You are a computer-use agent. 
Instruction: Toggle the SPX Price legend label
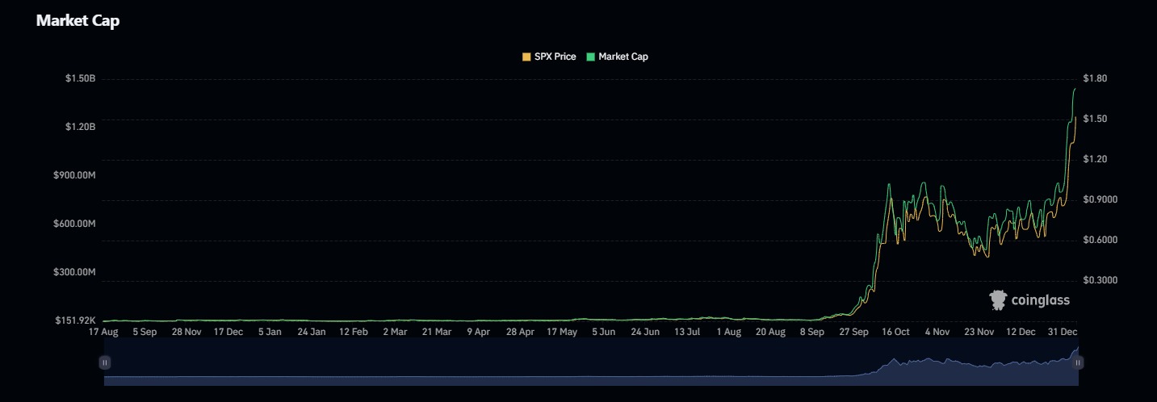pyautogui.click(x=555, y=57)
